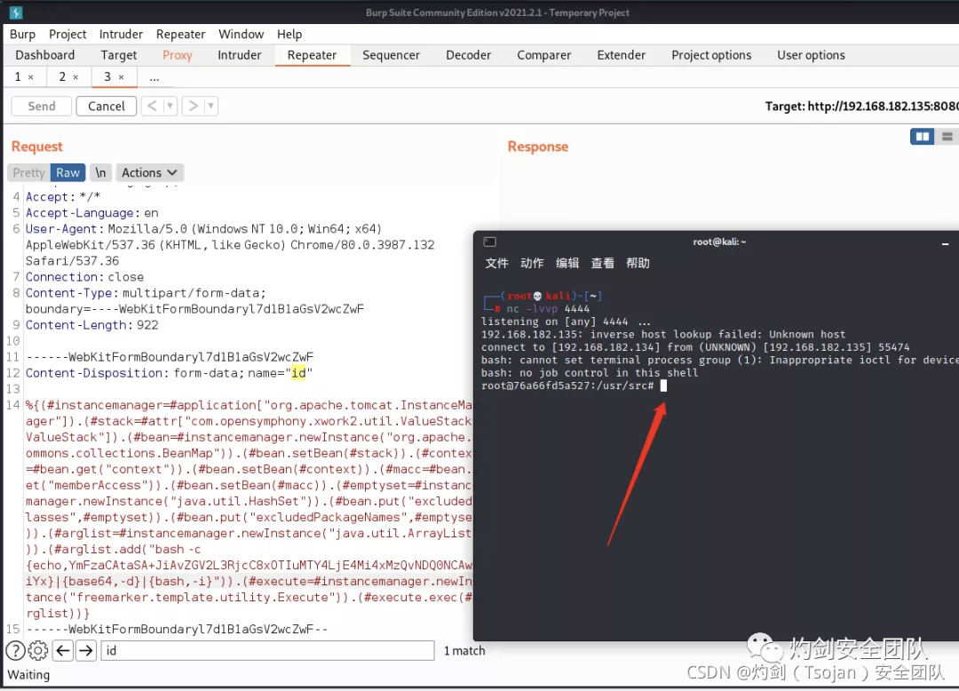Click the Content-Length: 922 header line
The height and width of the screenshot is (691, 959).
pyautogui.click(x=91, y=325)
